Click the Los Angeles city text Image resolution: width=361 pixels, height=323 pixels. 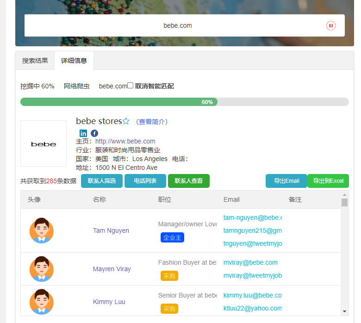pos(150,159)
